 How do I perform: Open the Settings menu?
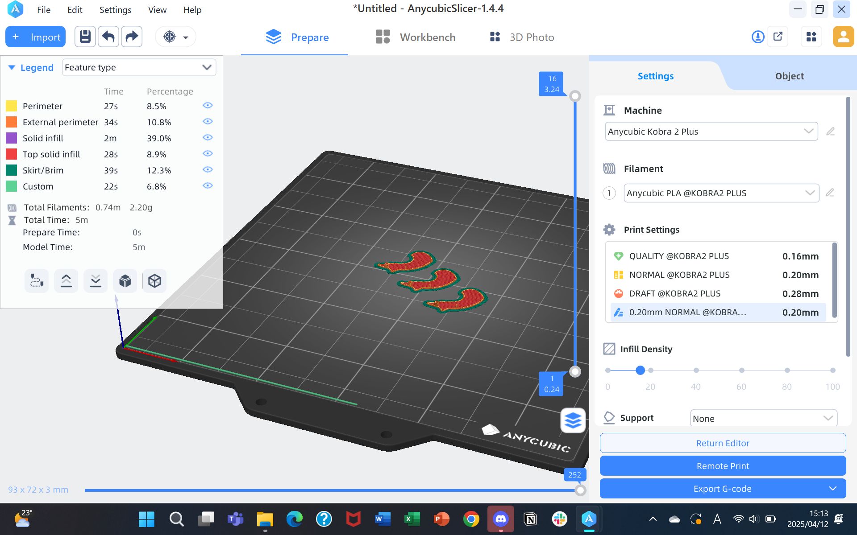click(x=115, y=10)
